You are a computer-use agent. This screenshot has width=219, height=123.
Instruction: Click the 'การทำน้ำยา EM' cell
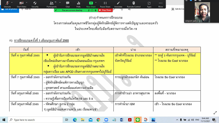tap(133, 107)
